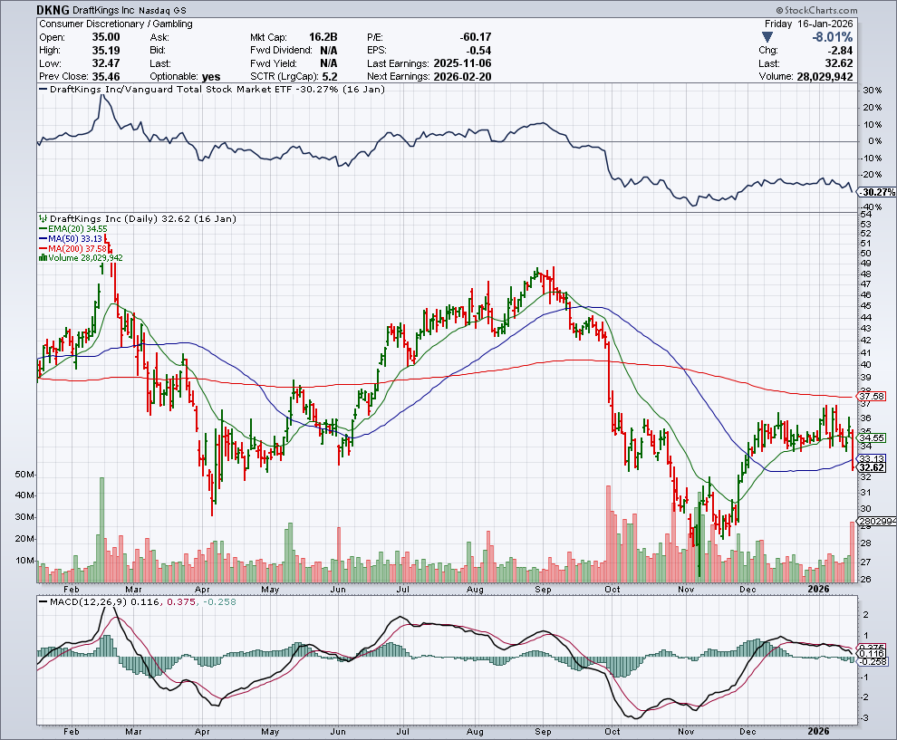Select the Open value 35.00
The height and width of the screenshot is (740, 897).
point(106,37)
